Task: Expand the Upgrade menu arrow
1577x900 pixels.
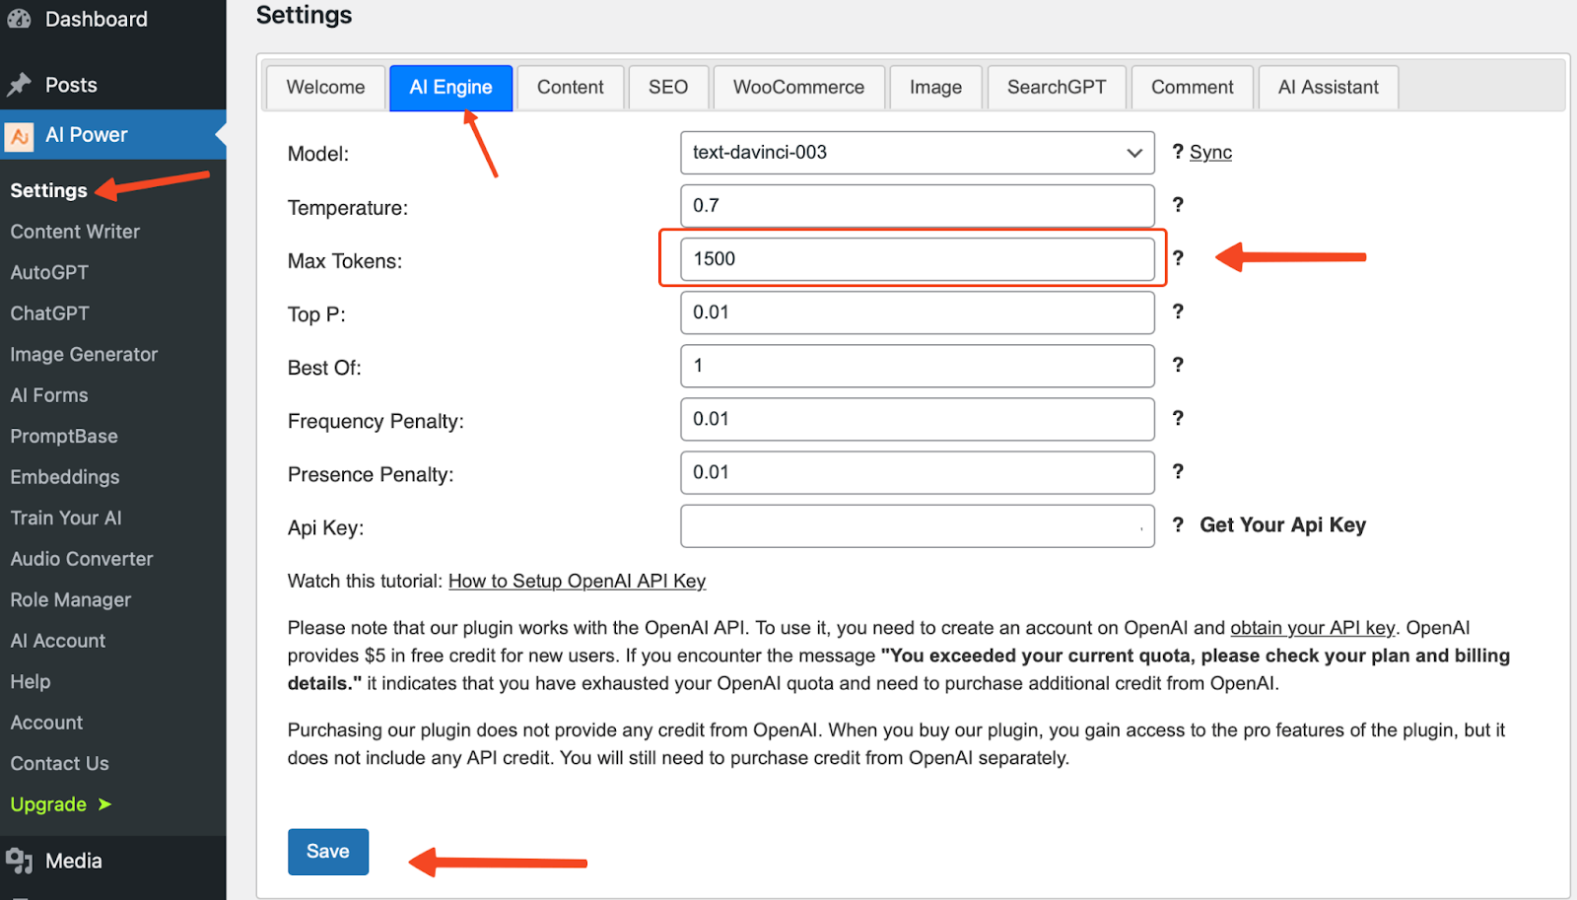Action: (x=104, y=804)
